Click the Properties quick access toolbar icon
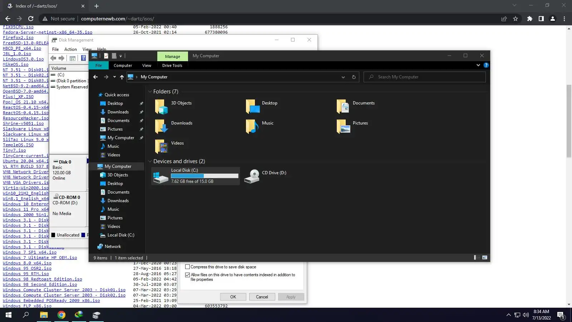This screenshot has width=572, height=322. [106, 56]
